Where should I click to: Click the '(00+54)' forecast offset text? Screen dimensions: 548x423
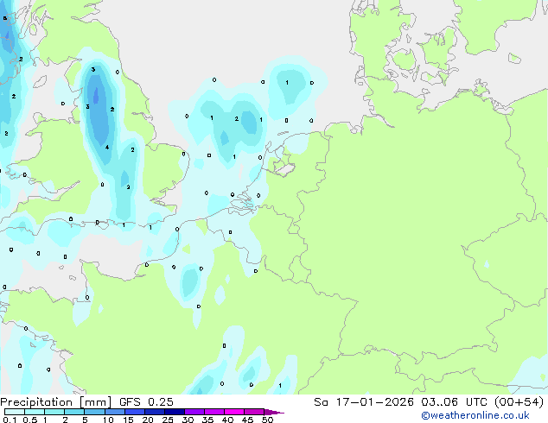pyautogui.click(x=519, y=402)
